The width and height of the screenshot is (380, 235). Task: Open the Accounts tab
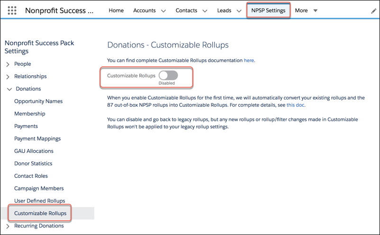pyautogui.click(x=145, y=10)
